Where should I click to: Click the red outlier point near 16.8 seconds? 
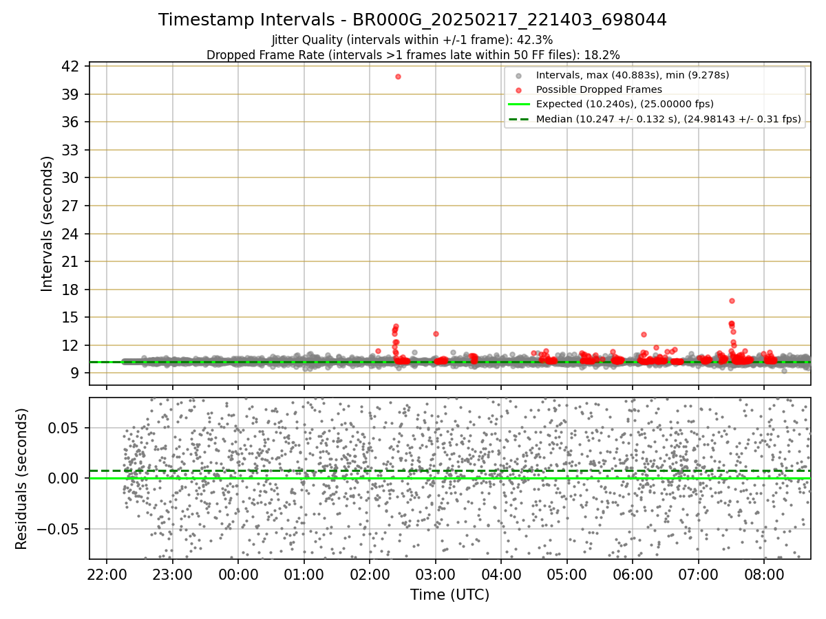pyautogui.click(x=732, y=301)
